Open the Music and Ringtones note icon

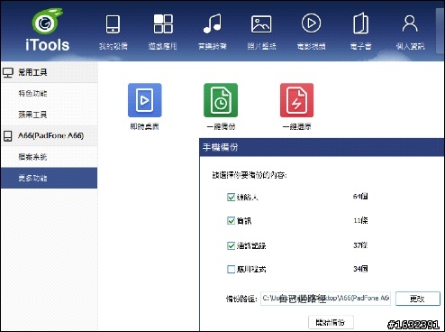pos(213,23)
